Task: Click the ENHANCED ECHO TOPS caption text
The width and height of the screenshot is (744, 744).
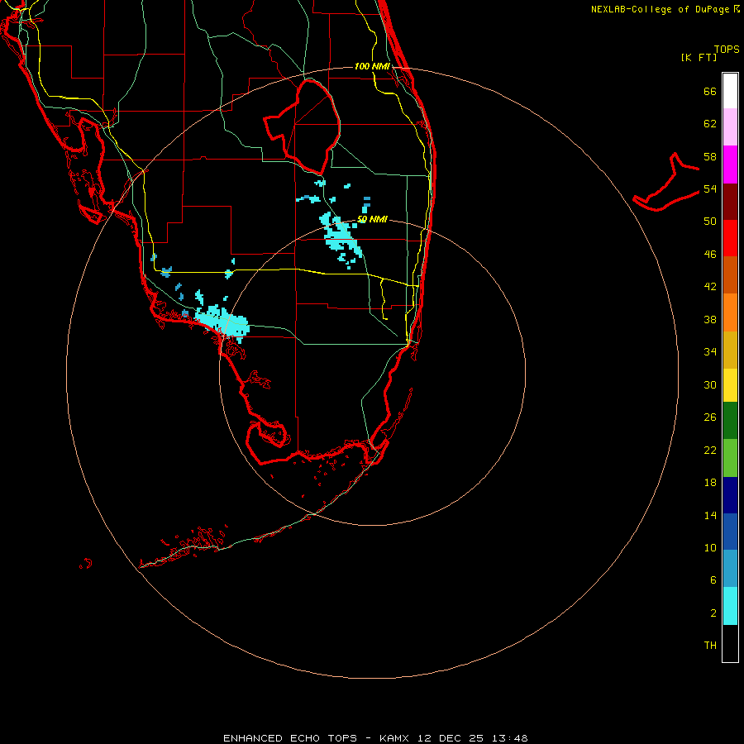Action: [290, 738]
